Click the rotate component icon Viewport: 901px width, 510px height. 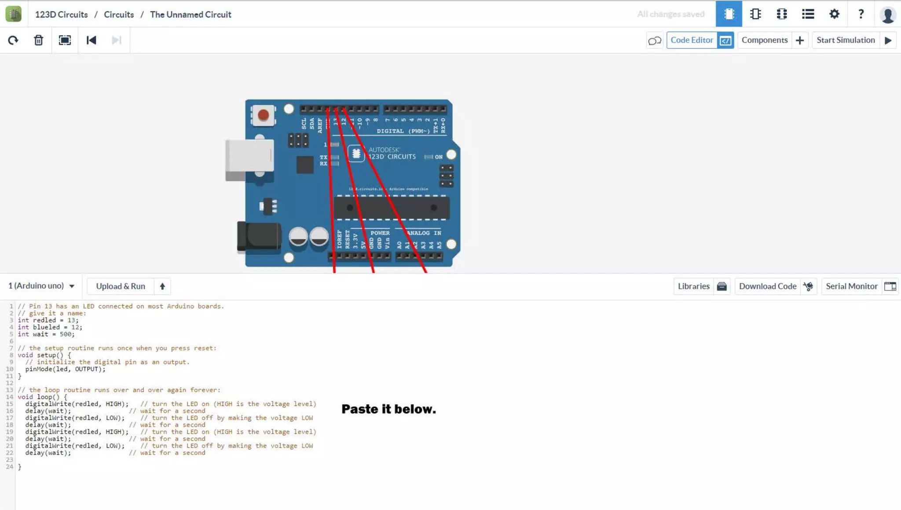13,40
